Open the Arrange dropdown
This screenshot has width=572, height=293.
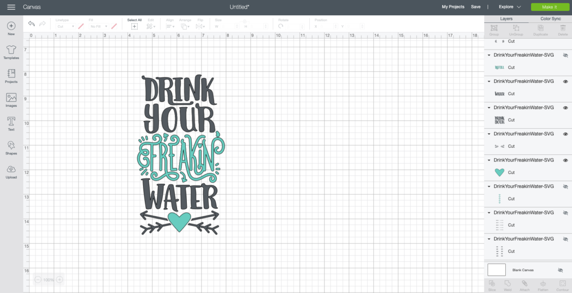[x=185, y=27]
